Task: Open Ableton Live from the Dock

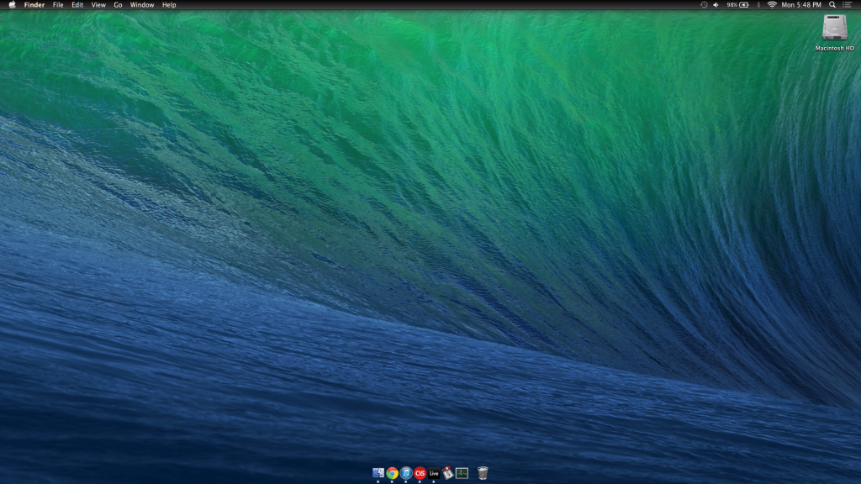Action: (434, 473)
